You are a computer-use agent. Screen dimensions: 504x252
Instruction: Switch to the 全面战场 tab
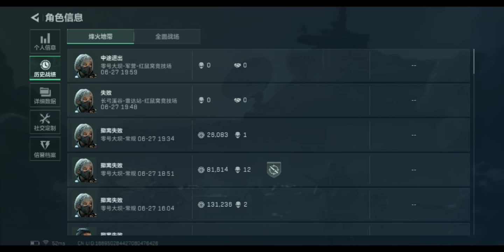pyautogui.click(x=167, y=36)
